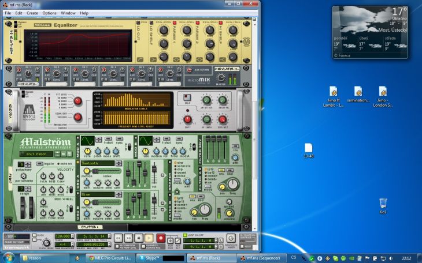
Task: Toggle Automation As Perf Ctrl checkbox
Action: click(x=117, y=246)
